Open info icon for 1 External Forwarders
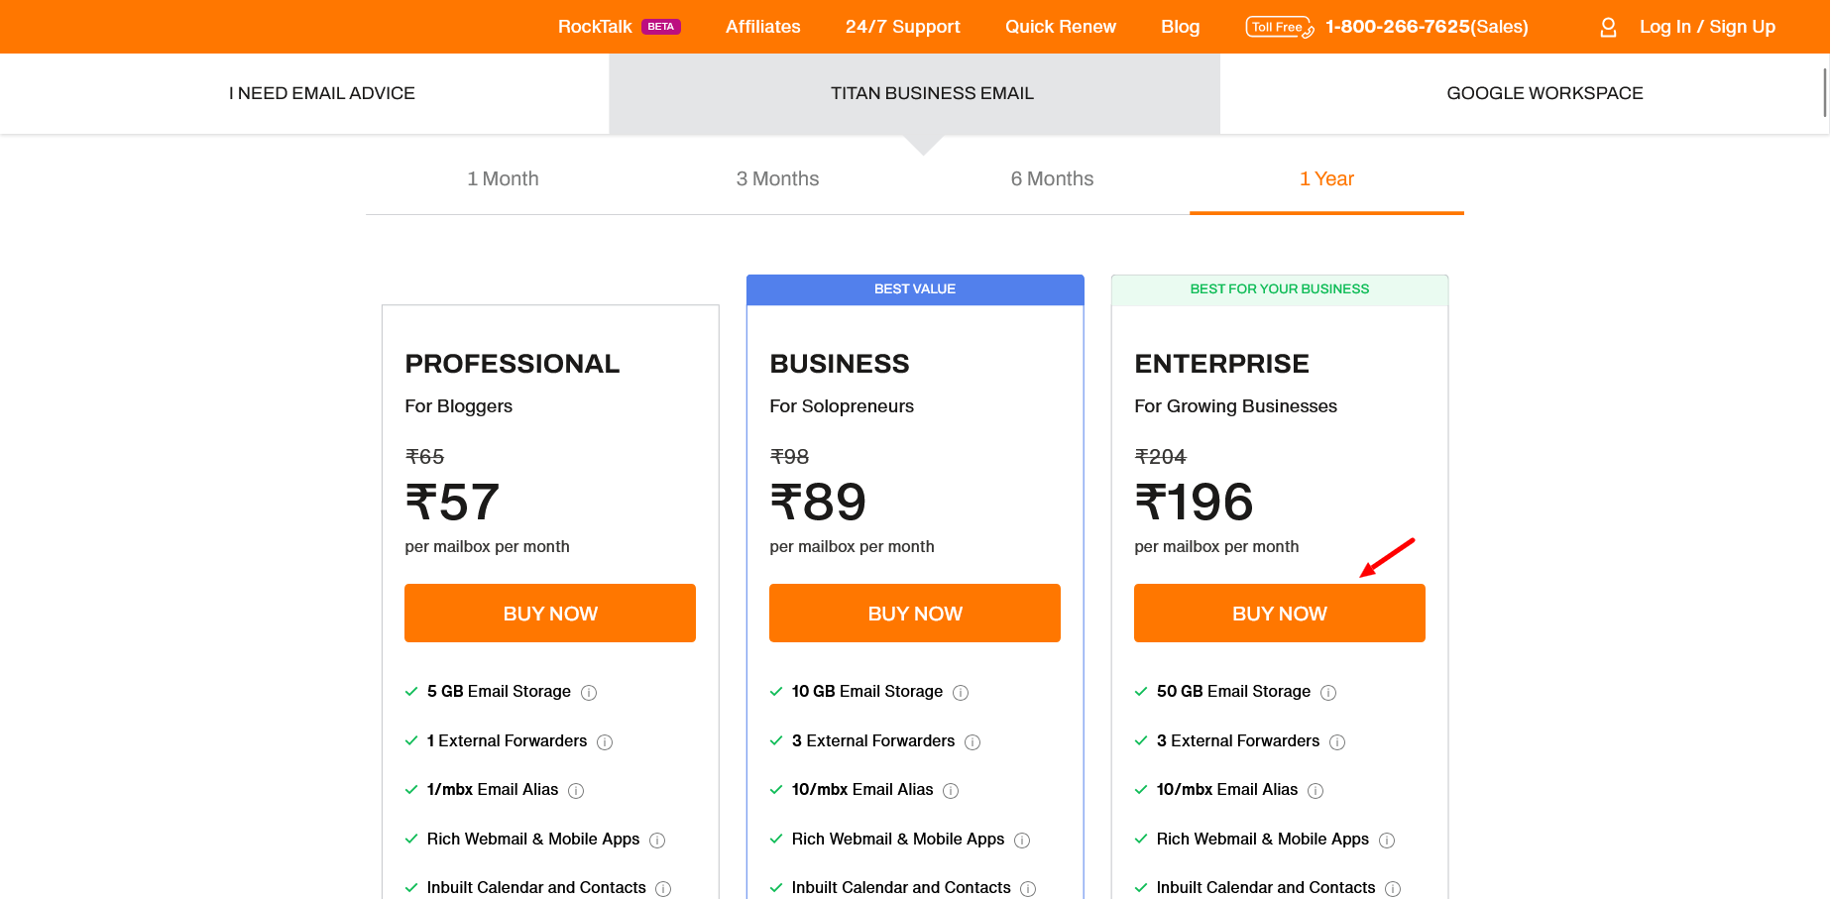 [x=605, y=742]
